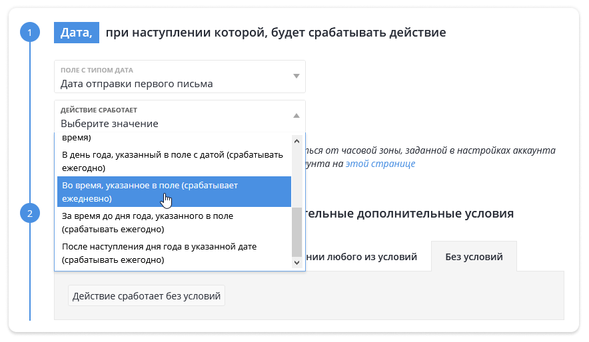Click 'Действие сработает без условий' button
Screen dimensions: 589x342
coord(147,296)
